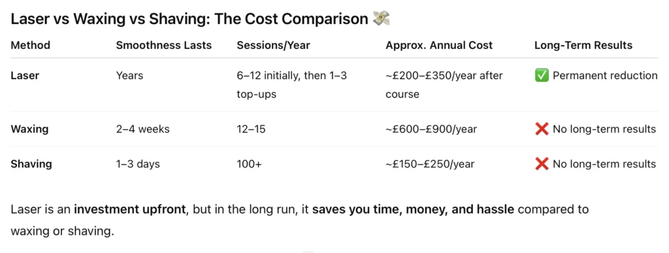Image resolution: width=669 pixels, height=253 pixels.
Task: Click the red X in the Shaving row
Action: (x=542, y=164)
